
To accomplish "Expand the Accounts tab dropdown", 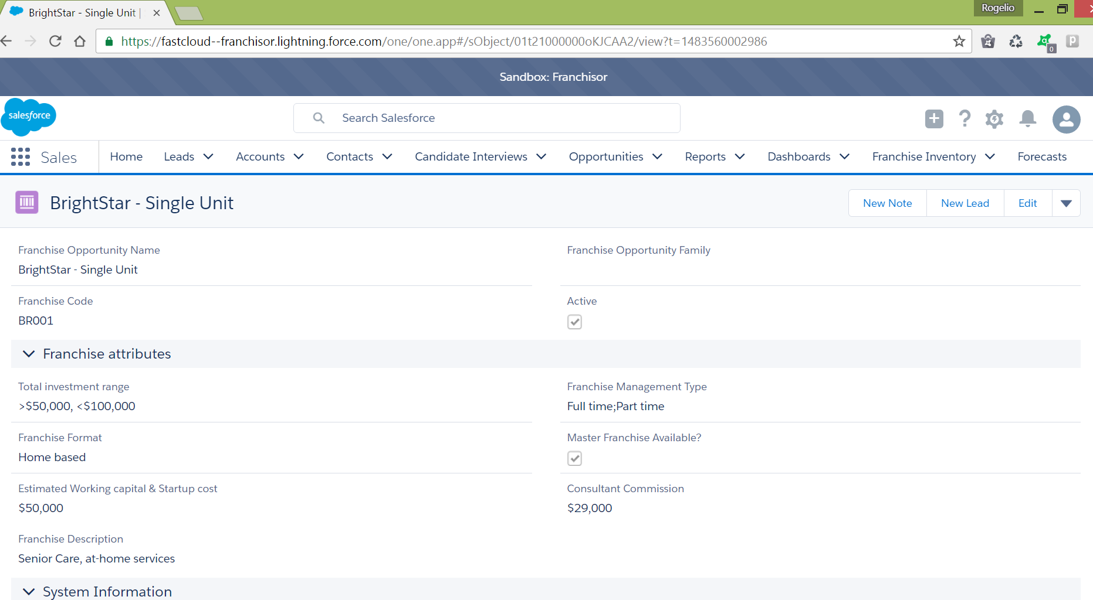I will coord(299,156).
